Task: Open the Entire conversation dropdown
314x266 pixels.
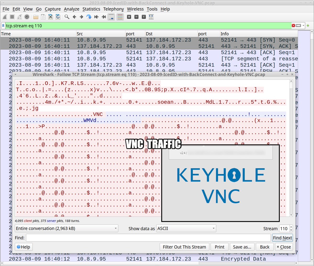Action: point(66,228)
